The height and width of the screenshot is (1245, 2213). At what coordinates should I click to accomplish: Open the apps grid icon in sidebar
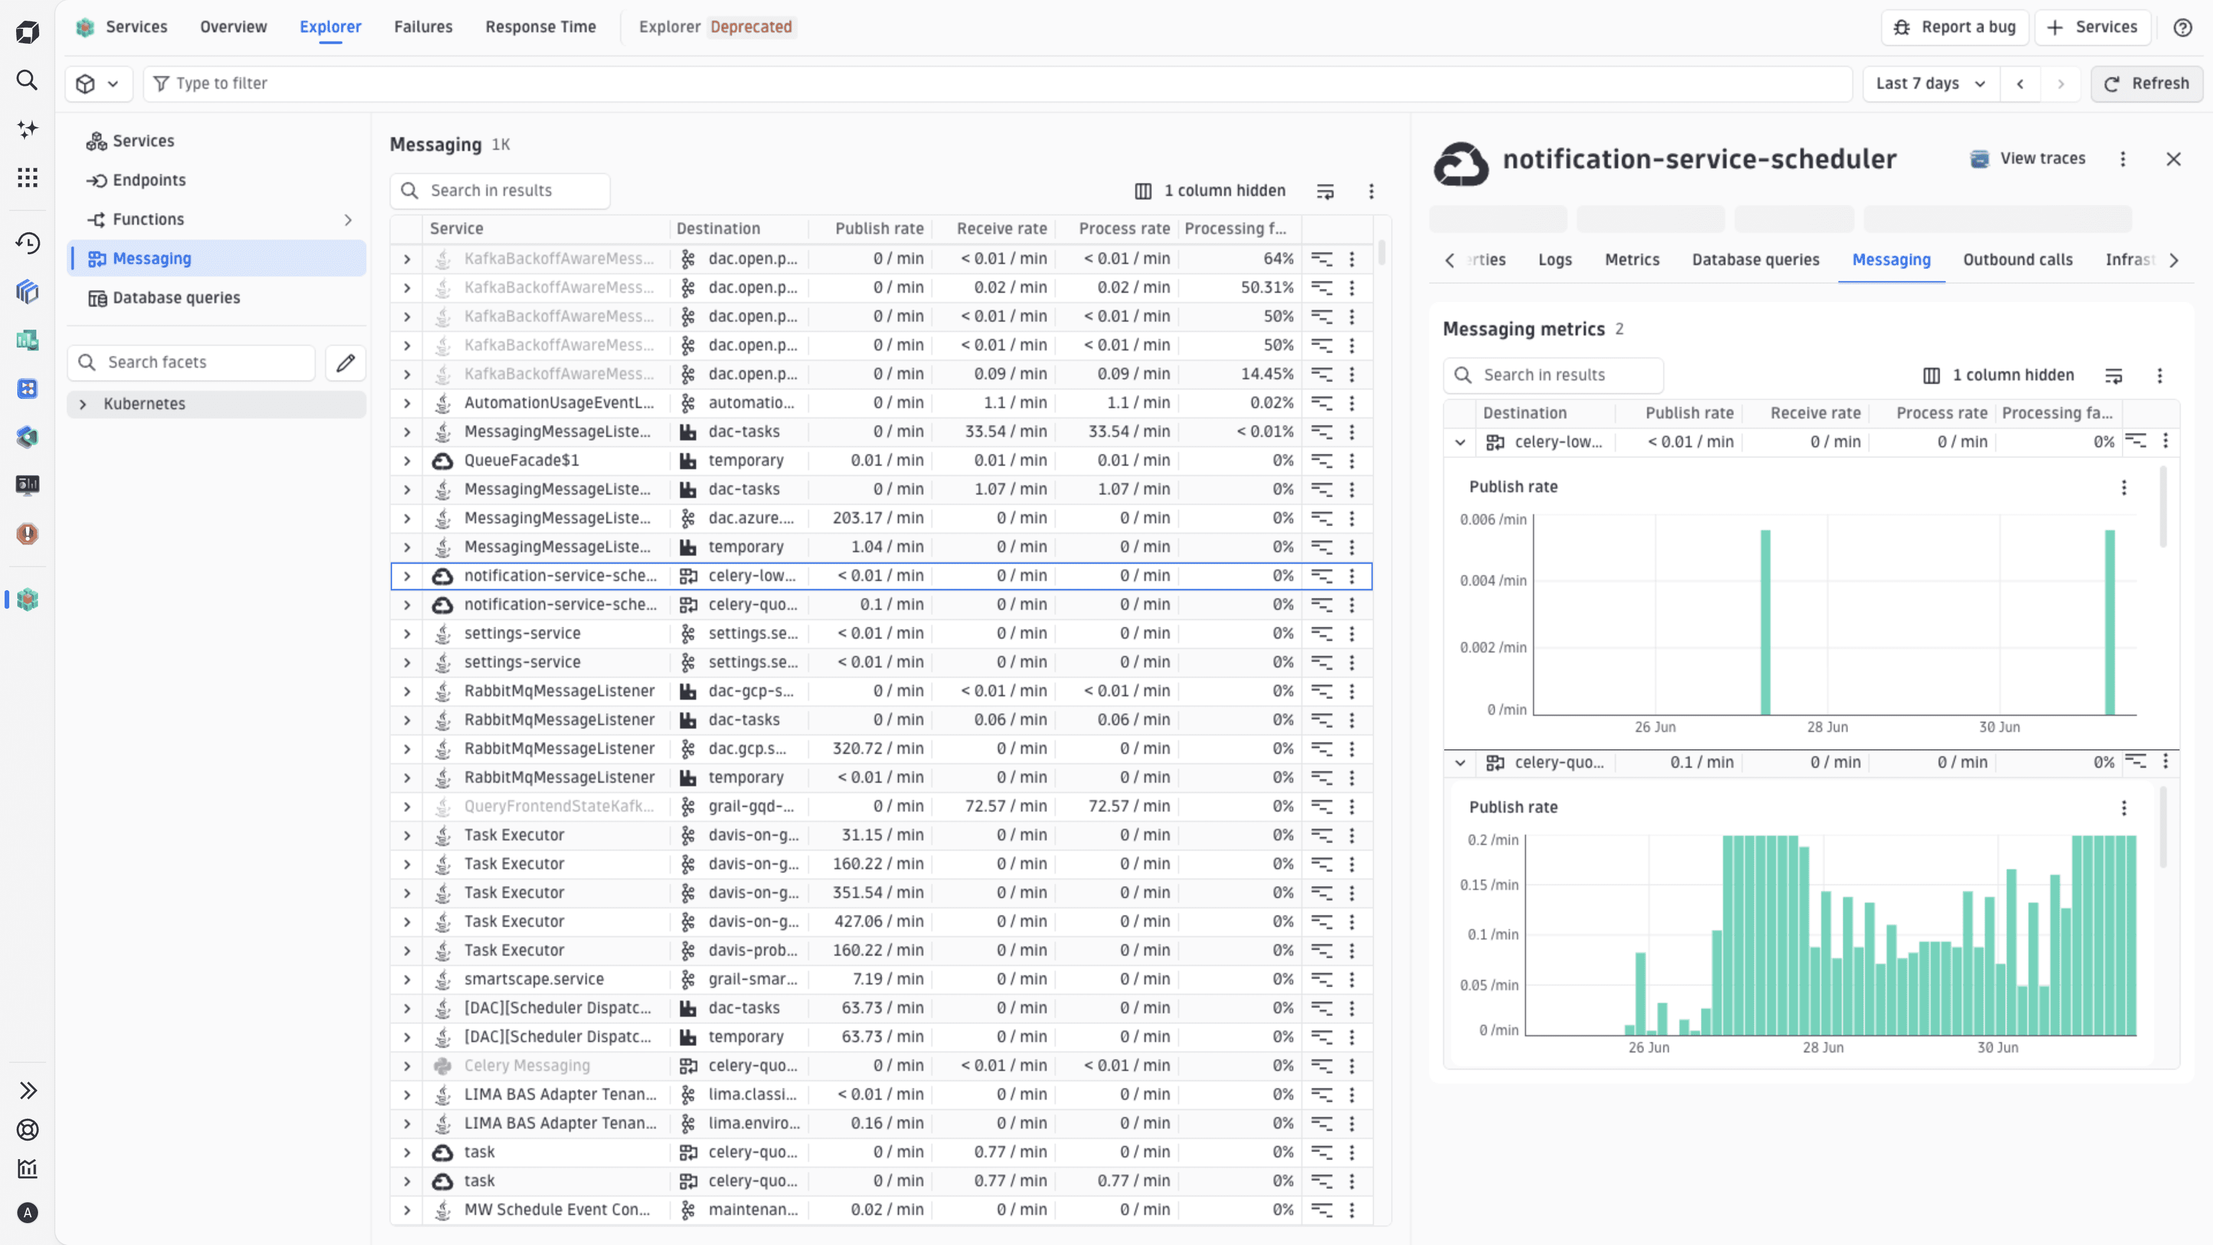(28, 178)
